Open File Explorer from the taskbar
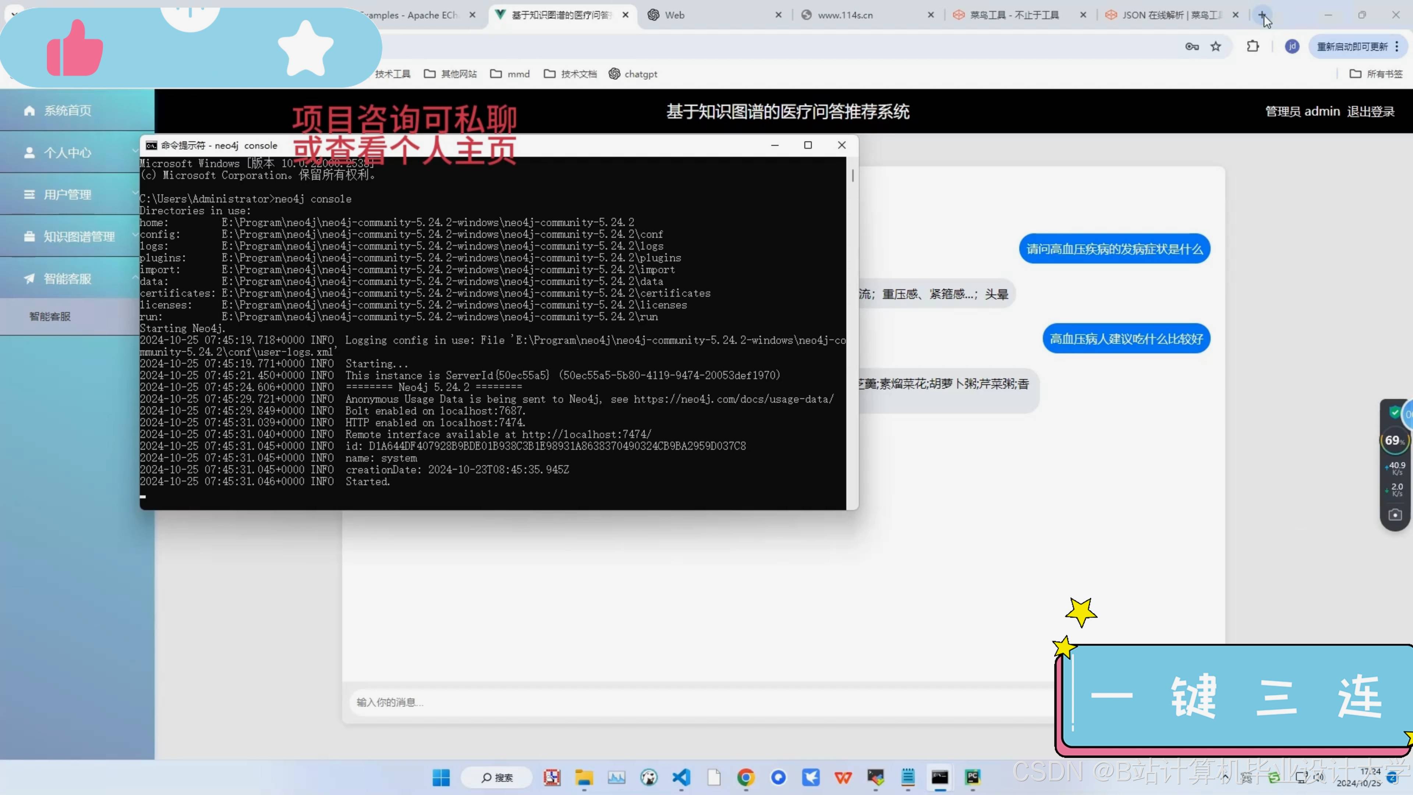Image resolution: width=1413 pixels, height=795 pixels. point(584,777)
